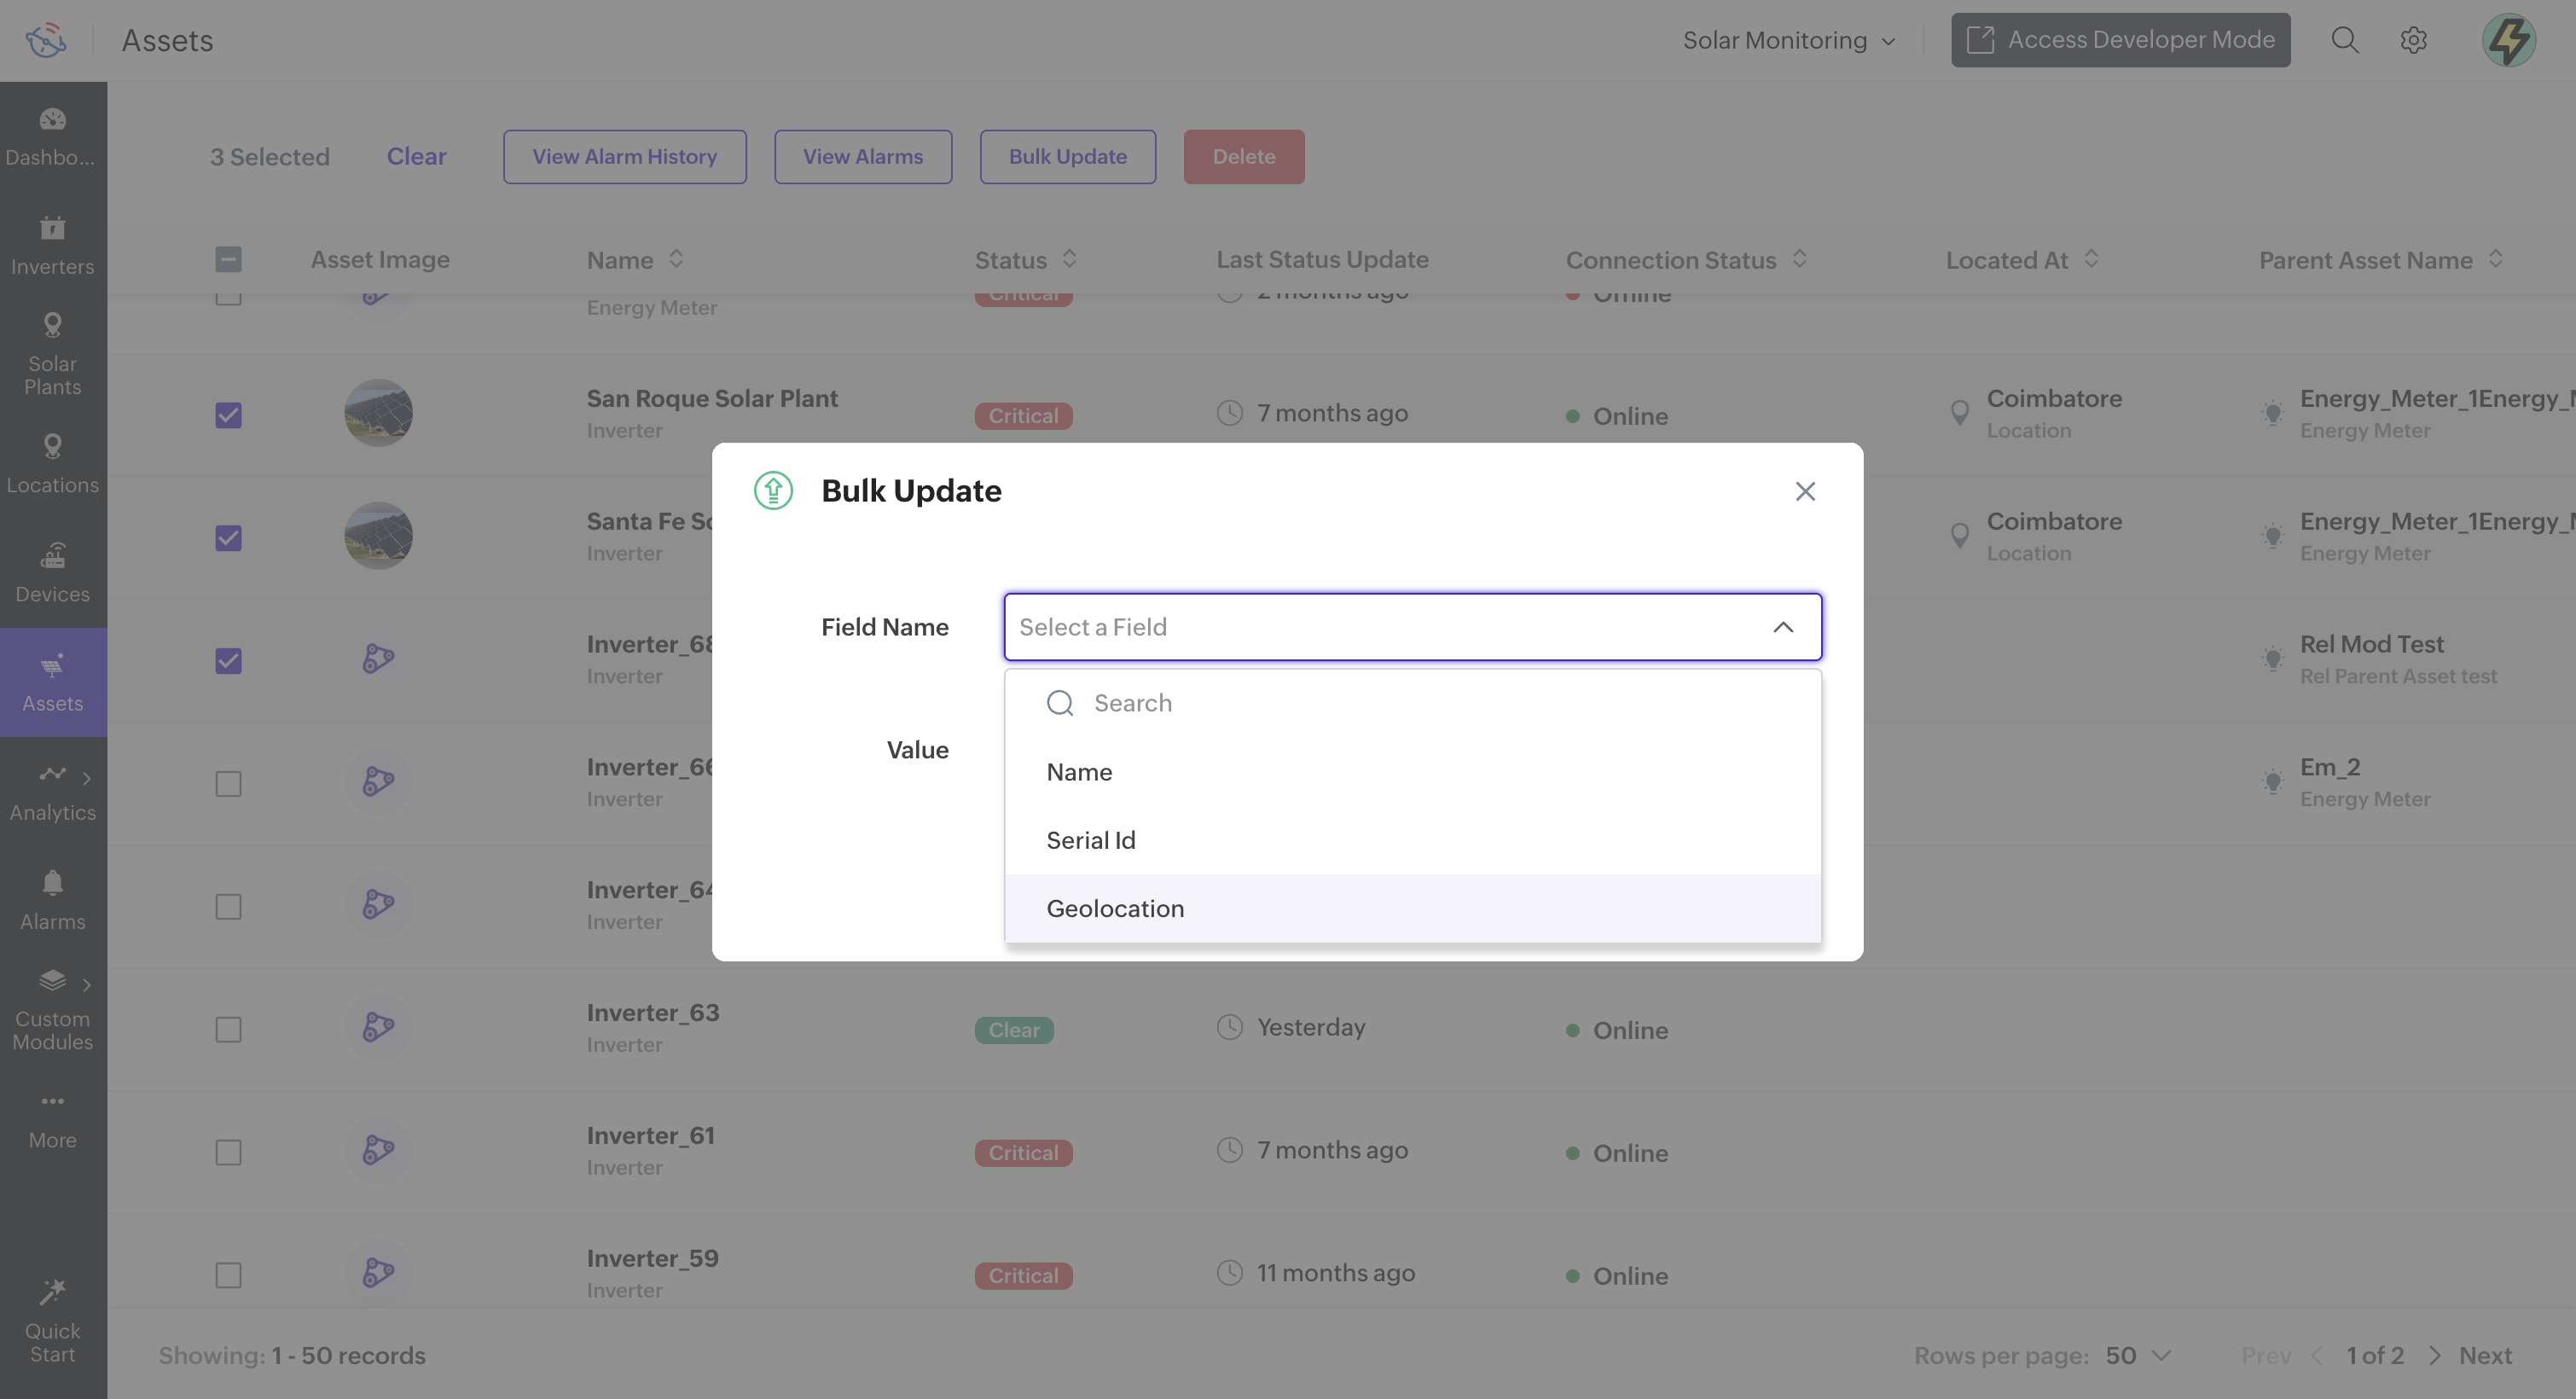
Task: Uncheck San Roque Solar Plant checkbox
Action: coord(228,415)
